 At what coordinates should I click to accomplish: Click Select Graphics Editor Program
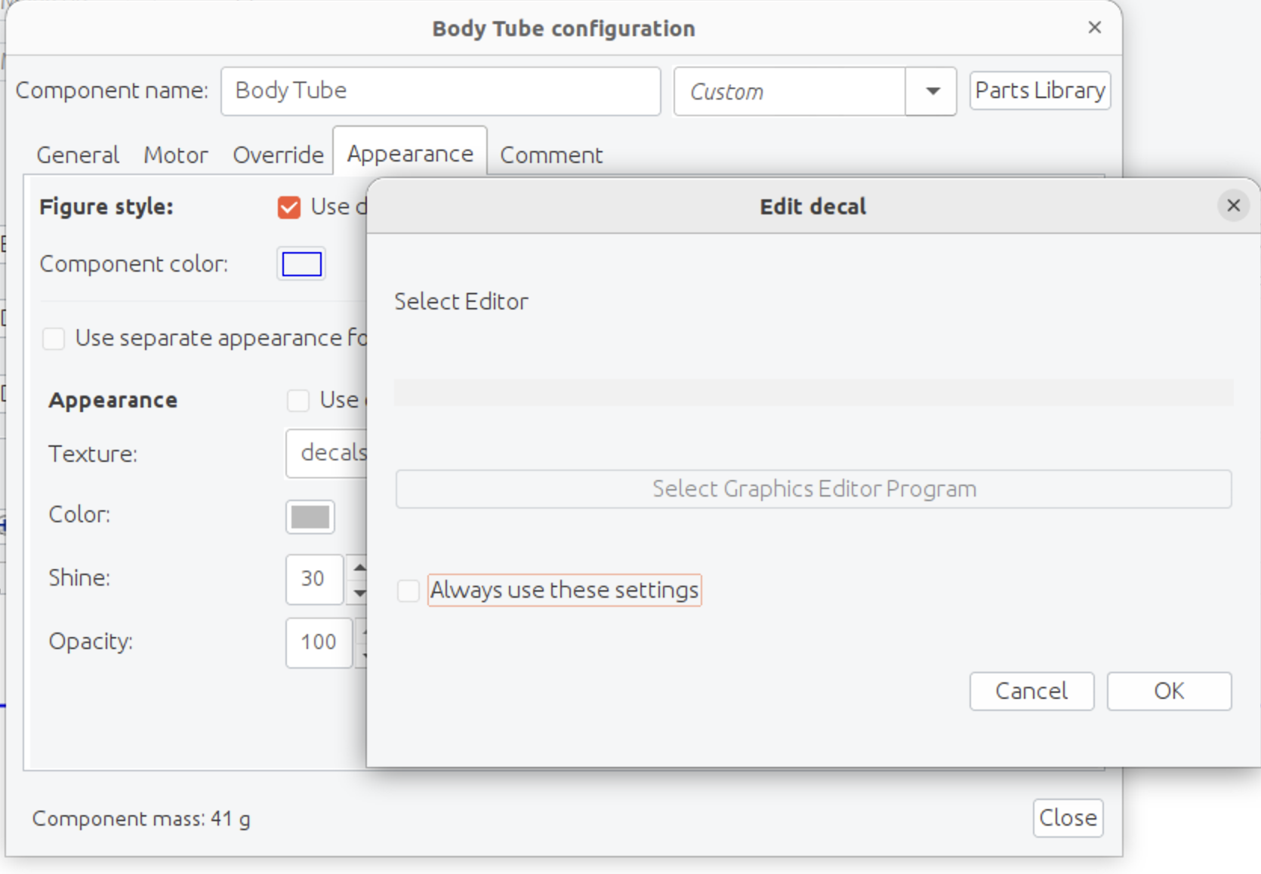click(812, 488)
